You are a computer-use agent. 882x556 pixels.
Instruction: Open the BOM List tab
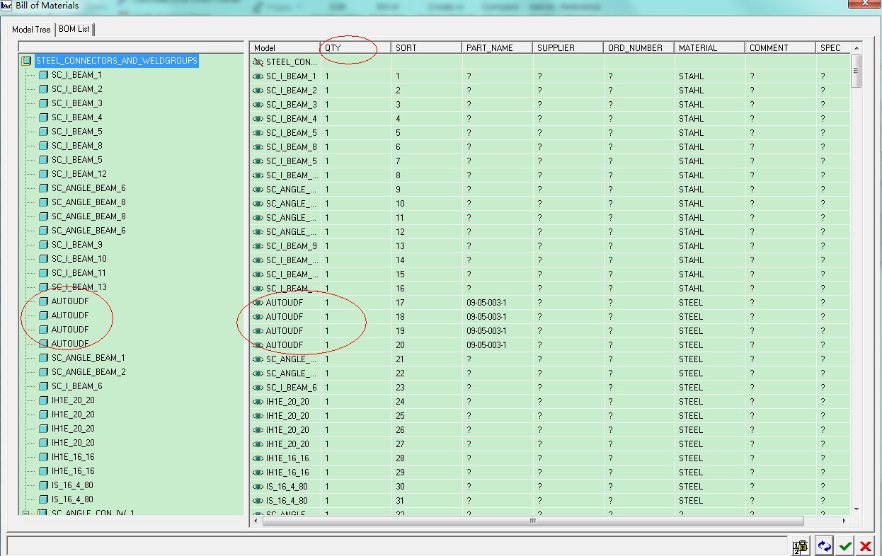pyautogui.click(x=74, y=29)
